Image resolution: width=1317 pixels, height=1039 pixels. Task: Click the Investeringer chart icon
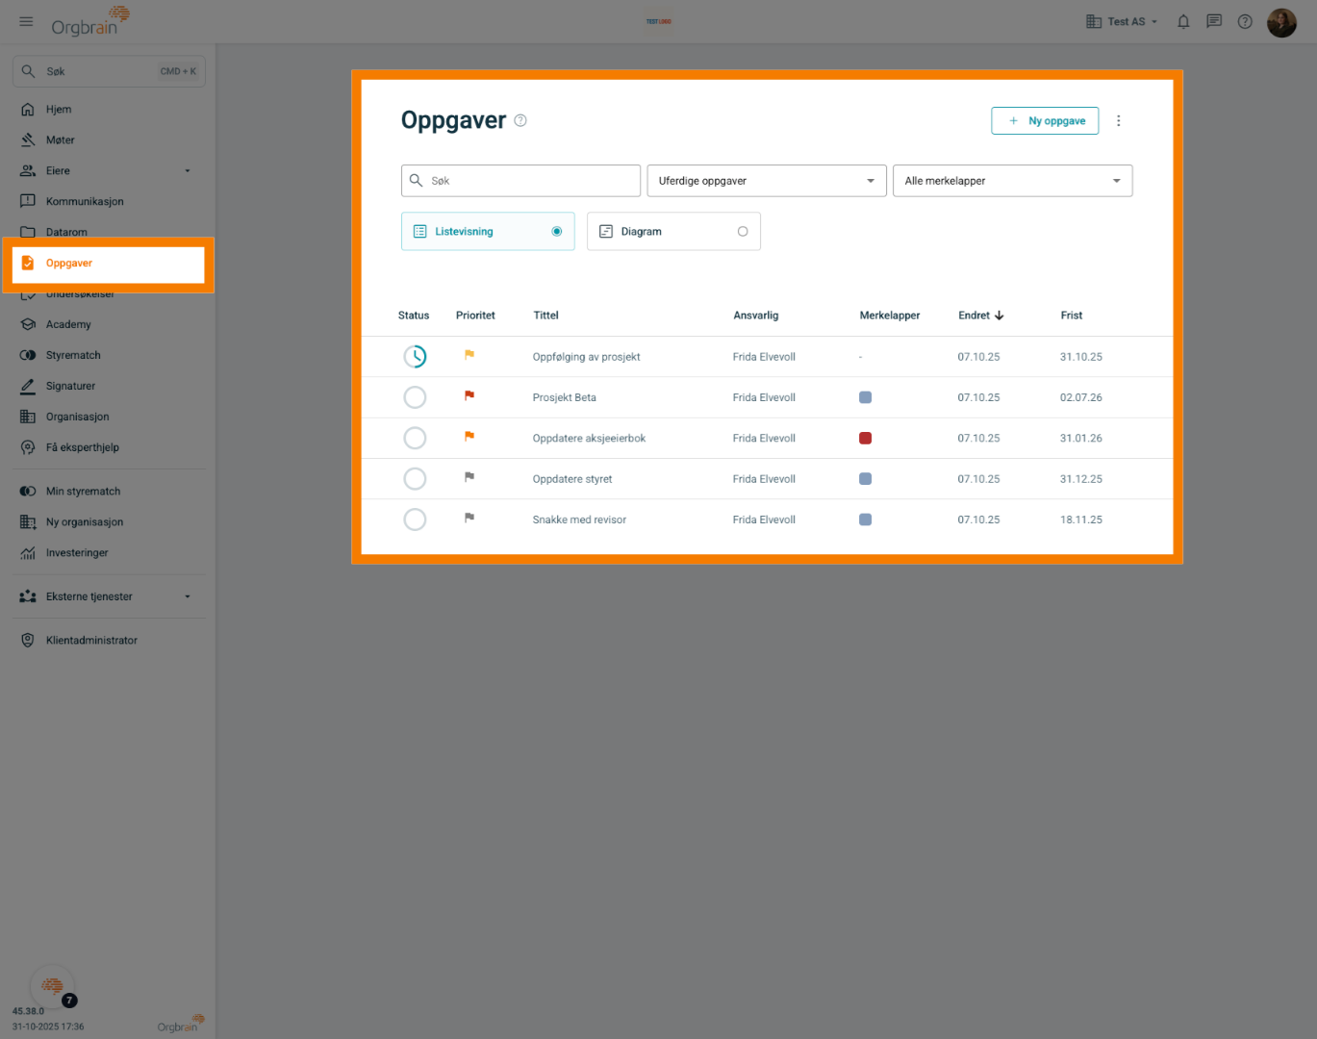[x=28, y=553]
